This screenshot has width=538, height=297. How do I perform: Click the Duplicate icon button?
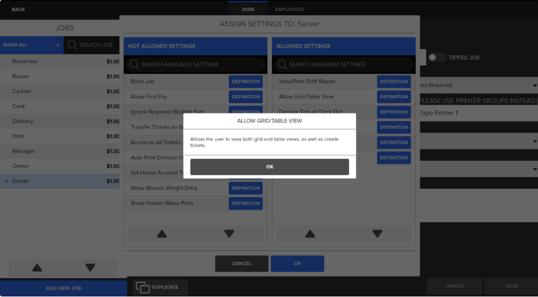tap(143, 288)
